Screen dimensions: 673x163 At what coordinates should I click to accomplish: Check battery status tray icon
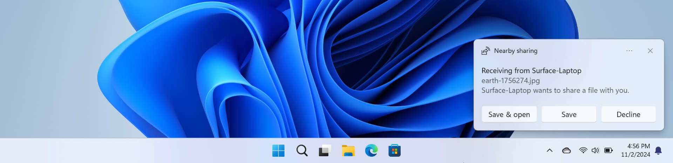coord(609,150)
